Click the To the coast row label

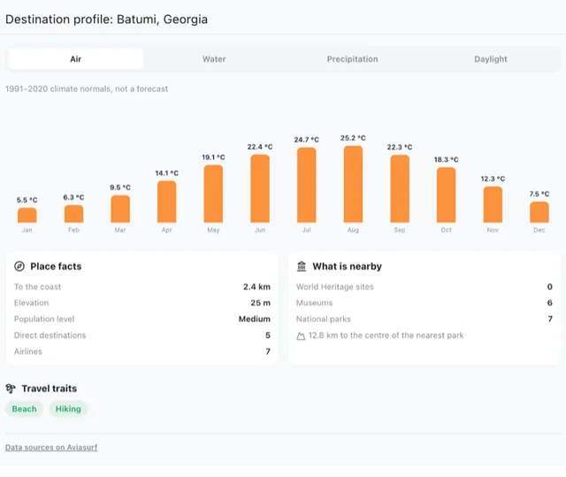tap(37, 287)
